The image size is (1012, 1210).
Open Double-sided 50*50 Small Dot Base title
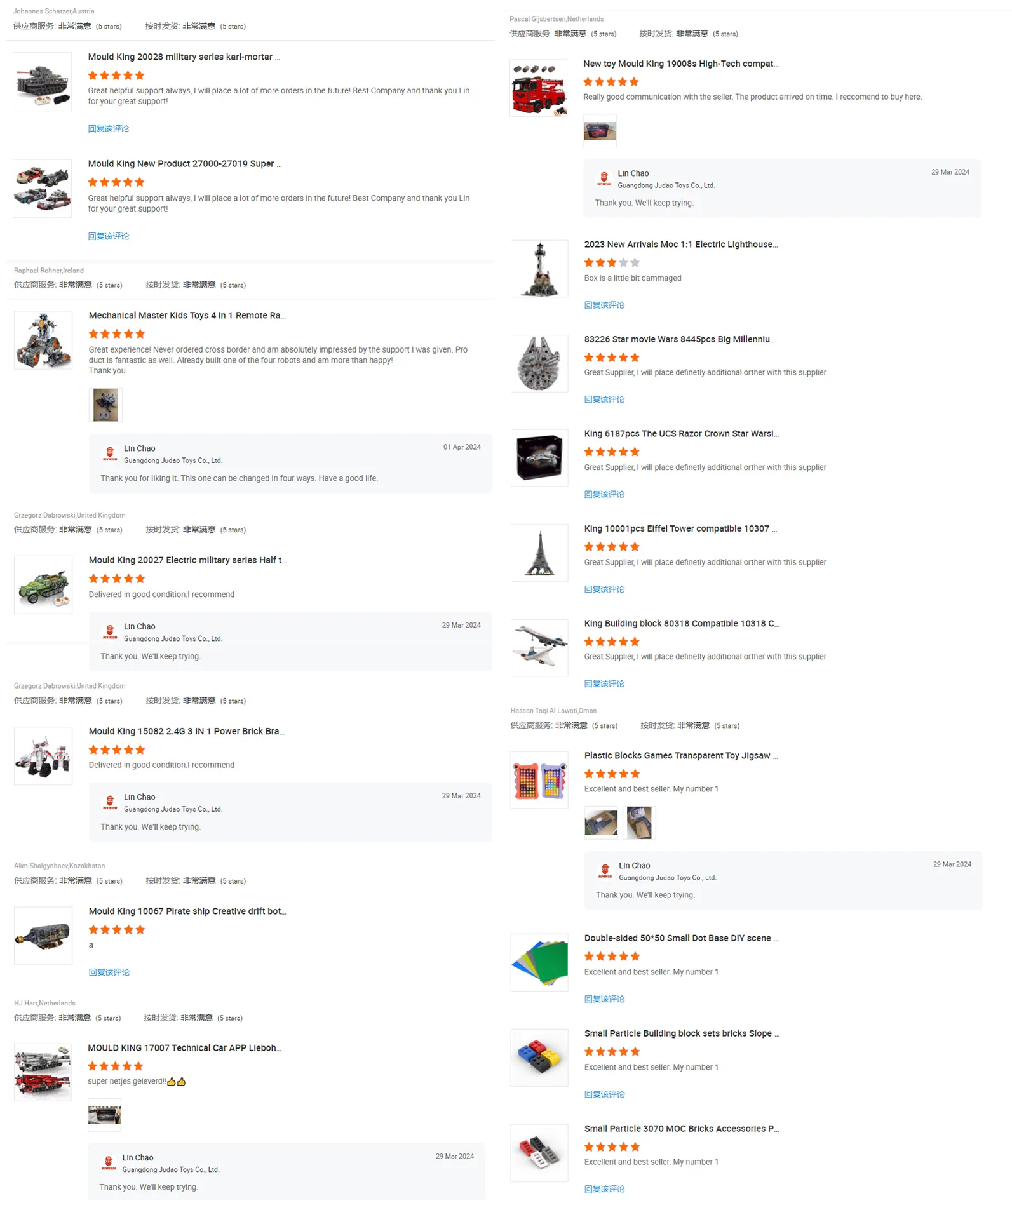(x=681, y=938)
